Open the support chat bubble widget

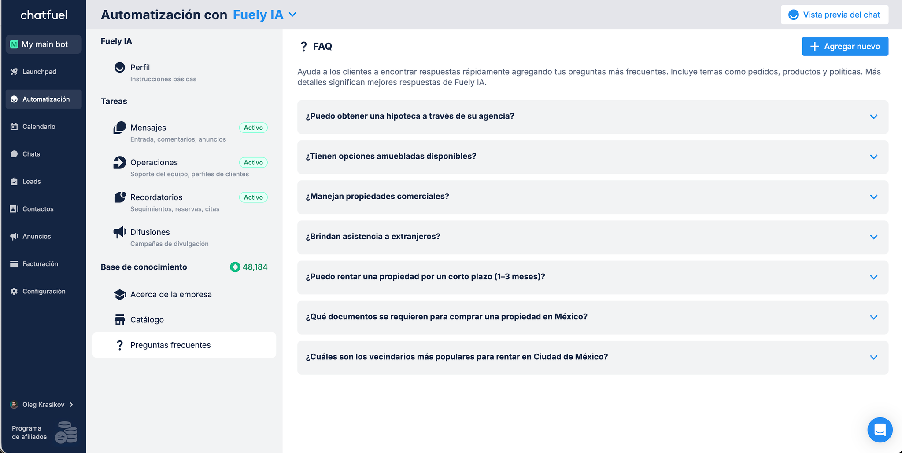click(880, 430)
